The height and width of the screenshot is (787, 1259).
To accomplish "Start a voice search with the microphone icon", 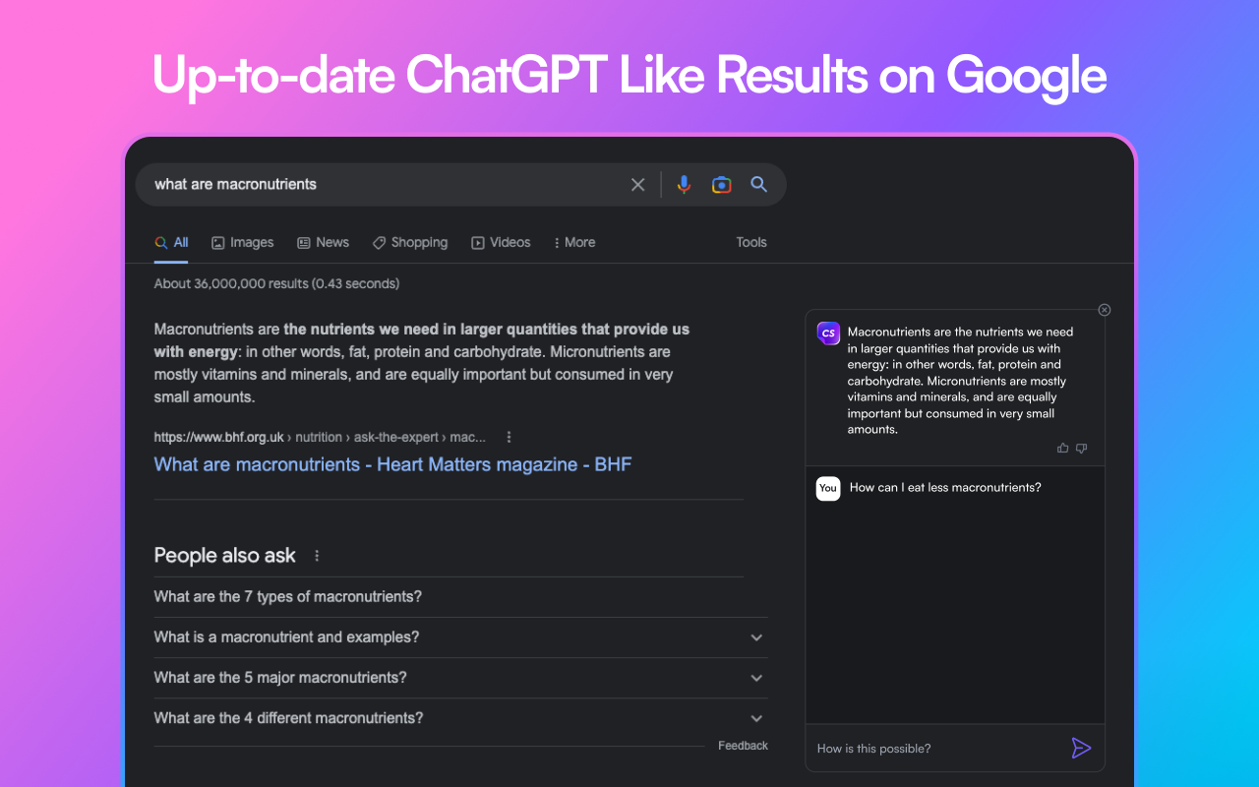I will pyautogui.click(x=684, y=184).
